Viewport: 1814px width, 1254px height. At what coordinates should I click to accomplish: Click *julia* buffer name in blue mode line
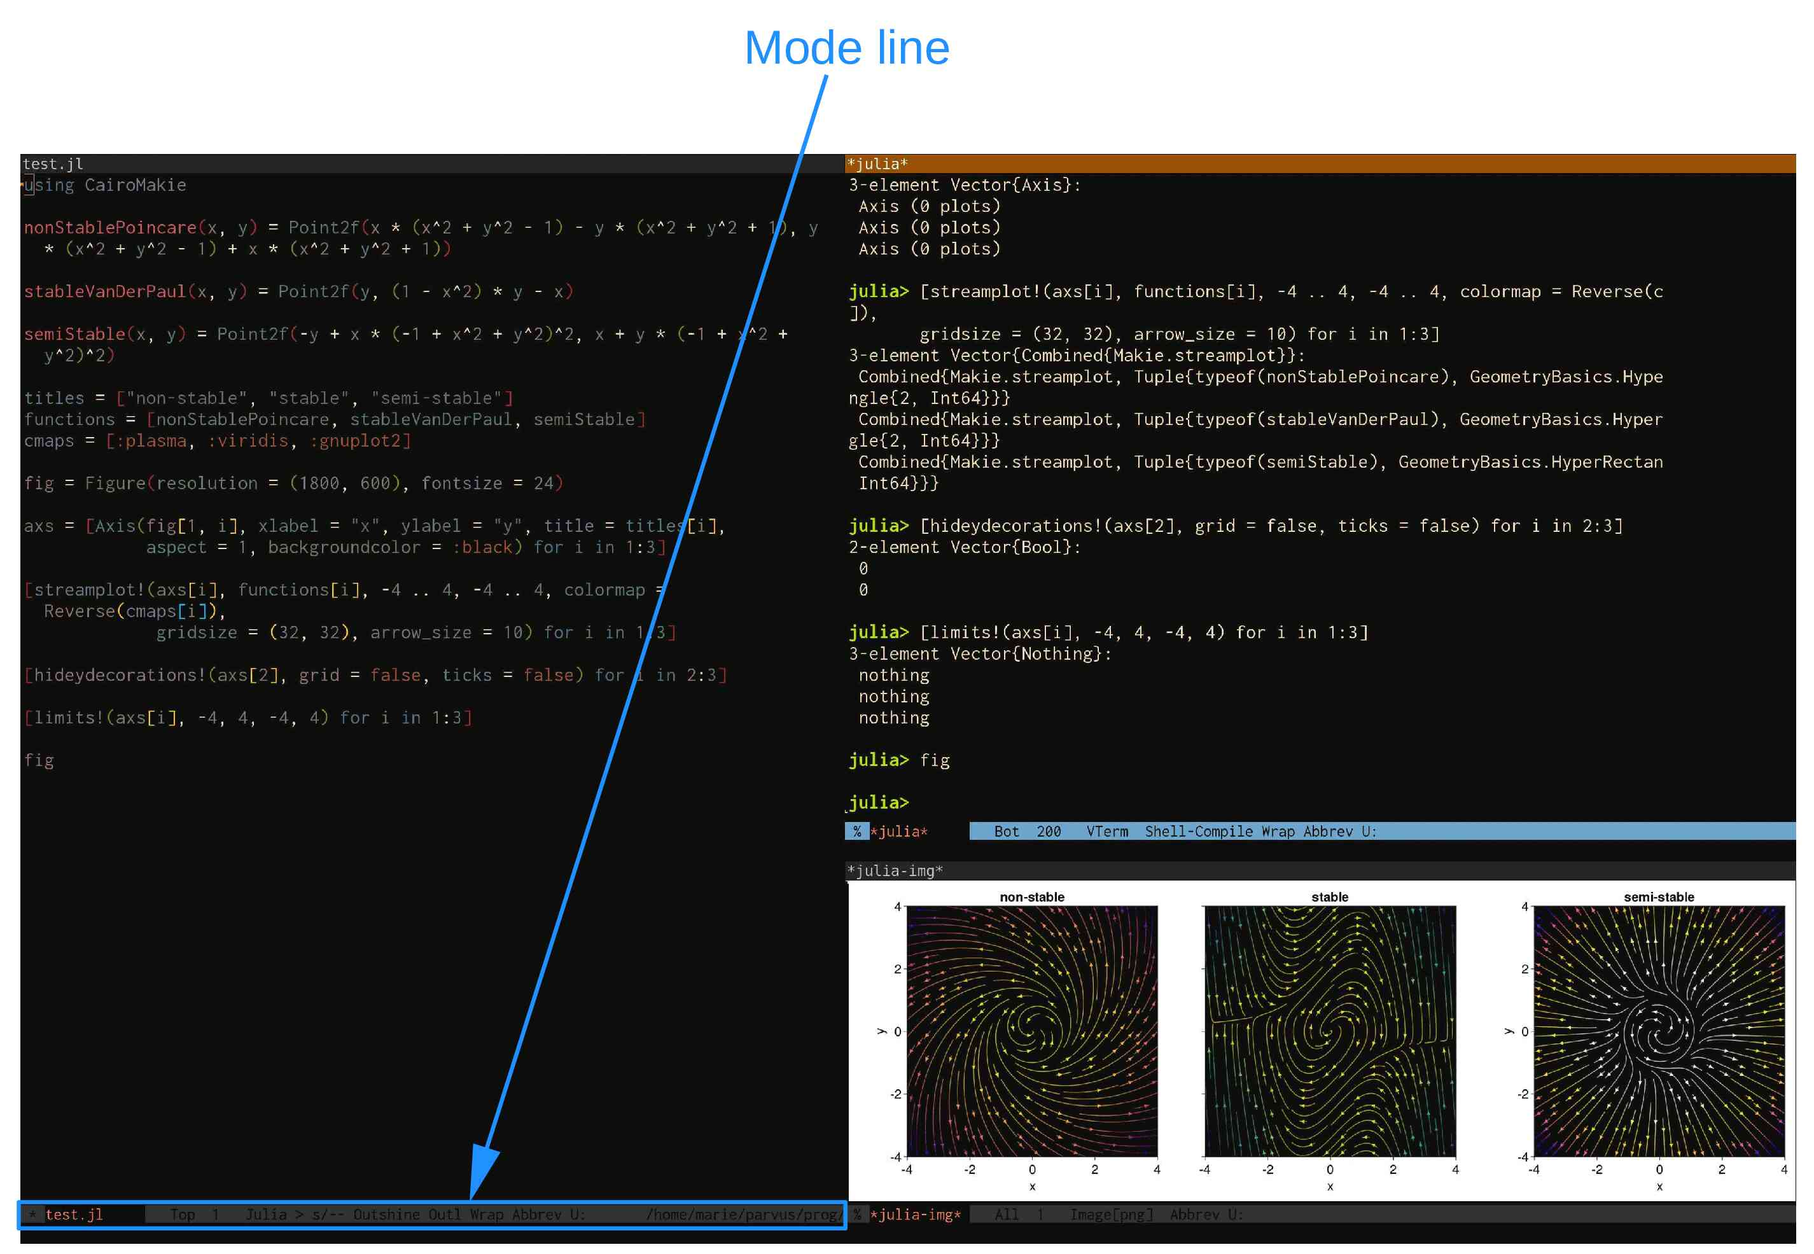point(899,832)
